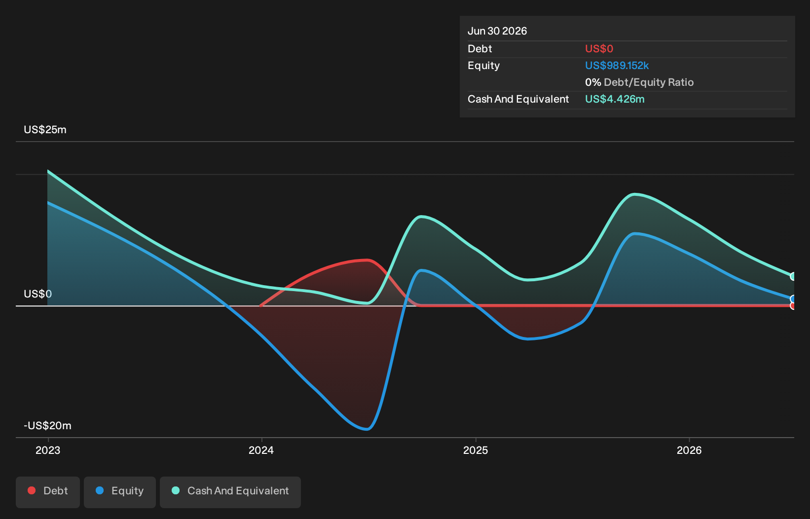Click the teal Cash endpoint marker
This screenshot has height=519, width=810.
click(793, 276)
